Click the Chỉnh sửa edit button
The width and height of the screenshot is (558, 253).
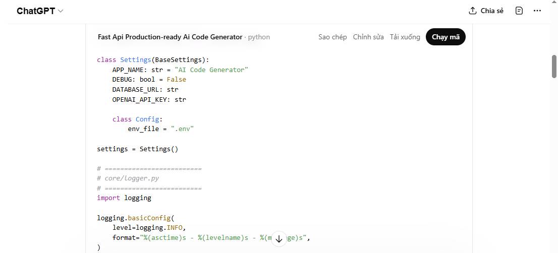coord(368,37)
